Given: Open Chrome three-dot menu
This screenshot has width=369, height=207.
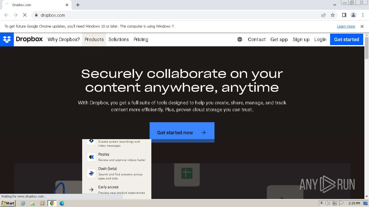Looking at the screenshot, I should click(362, 15).
